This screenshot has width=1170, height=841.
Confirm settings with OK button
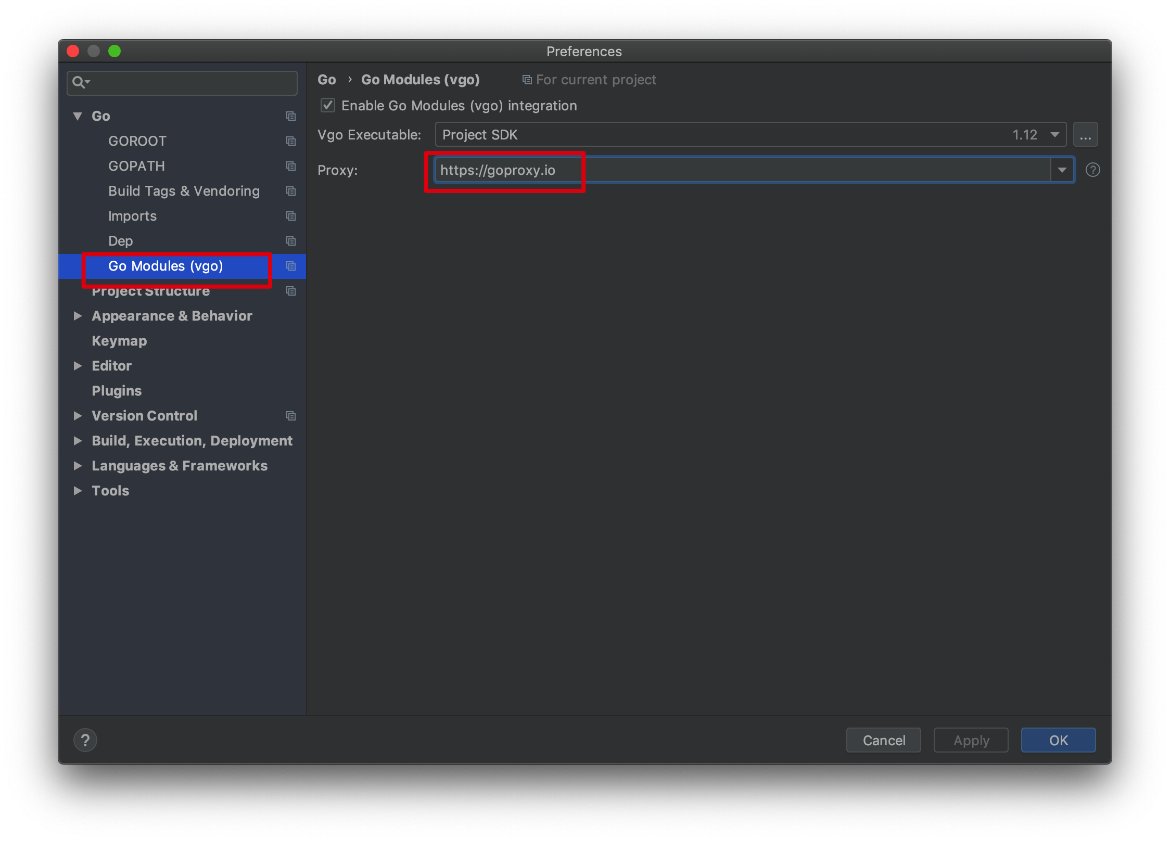(x=1058, y=740)
